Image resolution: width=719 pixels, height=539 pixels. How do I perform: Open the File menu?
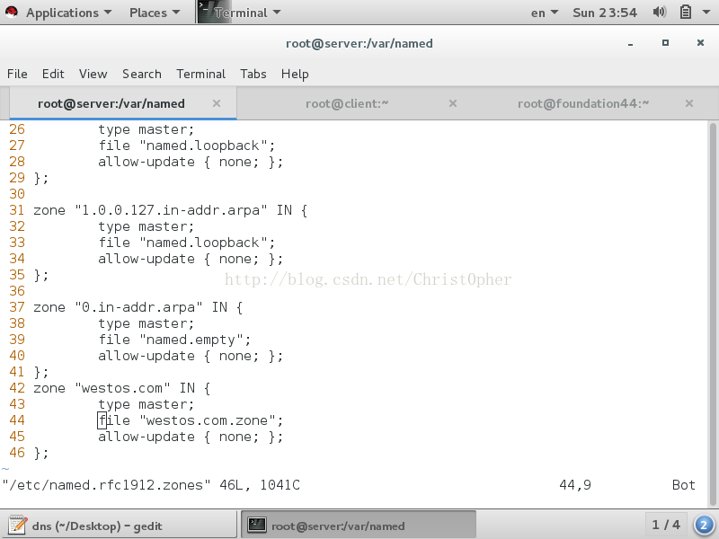tap(17, 74)
